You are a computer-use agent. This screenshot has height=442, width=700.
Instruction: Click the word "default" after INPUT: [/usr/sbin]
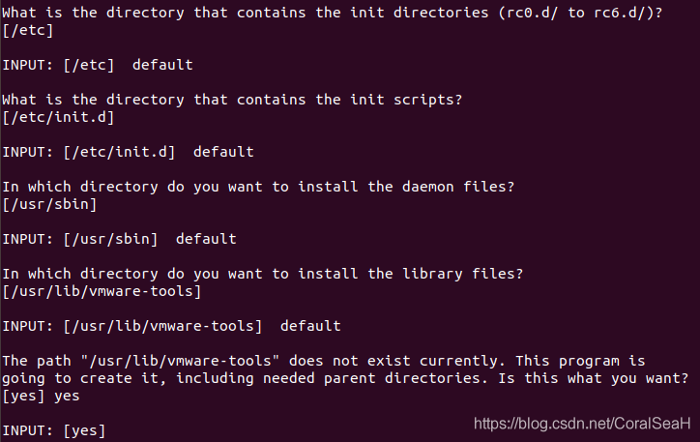coord(206,238)
